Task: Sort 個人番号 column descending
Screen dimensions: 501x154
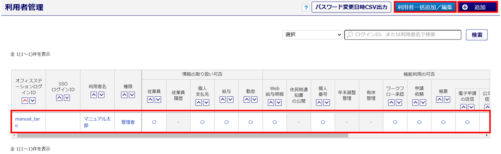Action: tap(326, 102)
